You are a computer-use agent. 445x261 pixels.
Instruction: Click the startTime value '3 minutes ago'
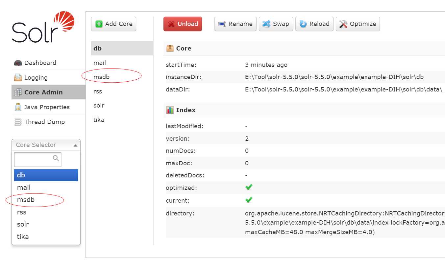[266, 65]
